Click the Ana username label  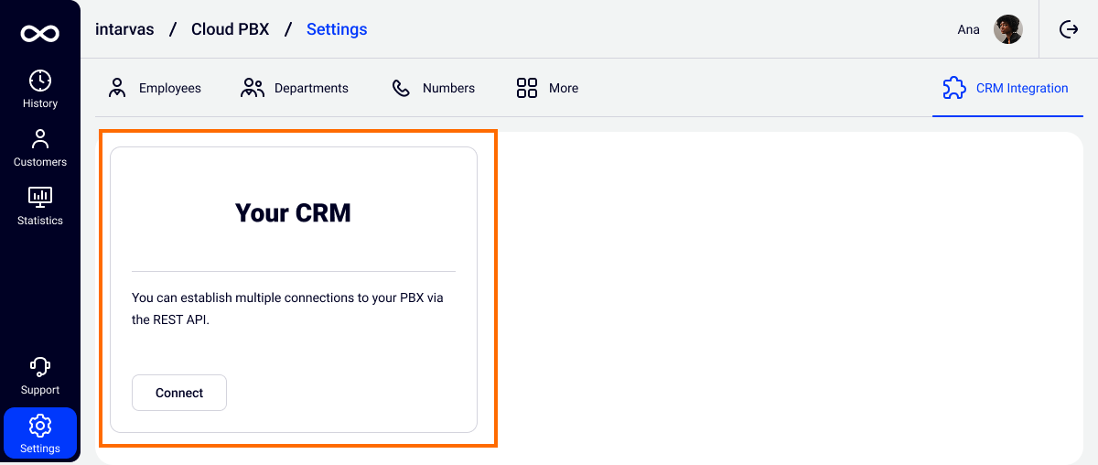(968, 30)
